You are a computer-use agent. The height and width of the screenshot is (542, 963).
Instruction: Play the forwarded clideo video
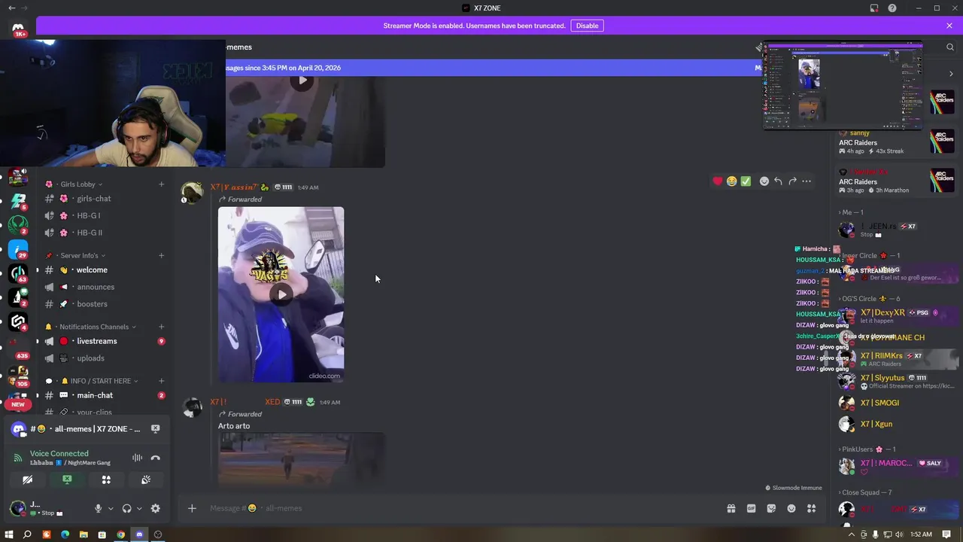pos(281,294)
